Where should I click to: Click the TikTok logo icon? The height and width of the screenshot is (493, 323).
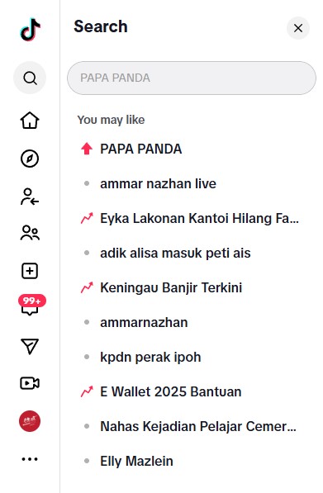click(x=31, y=30)
